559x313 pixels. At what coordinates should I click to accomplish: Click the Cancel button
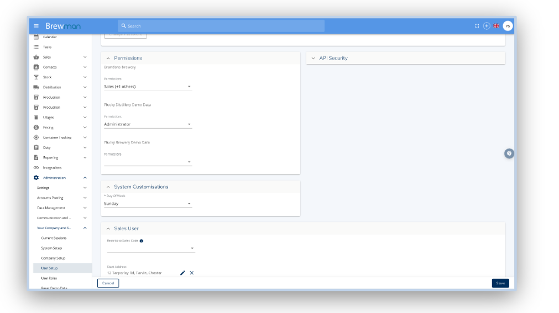coord(108,283)
